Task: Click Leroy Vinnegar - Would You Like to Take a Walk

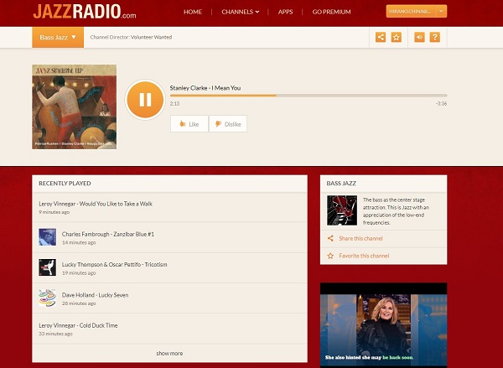Action: coord(96,204)
